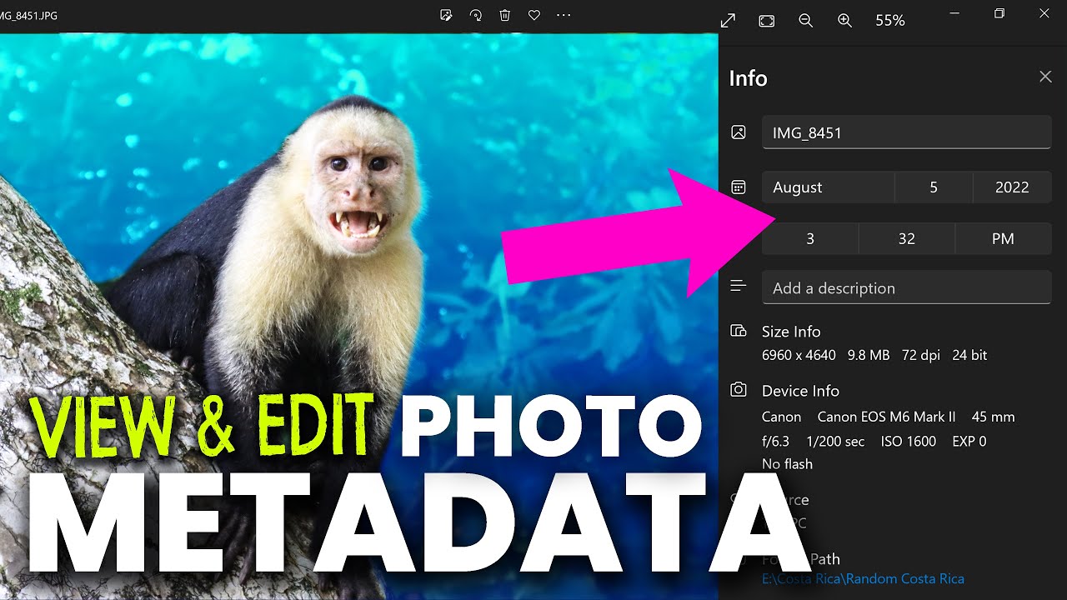
Task: Close the Photos app window
Action: coord(1044,14)
